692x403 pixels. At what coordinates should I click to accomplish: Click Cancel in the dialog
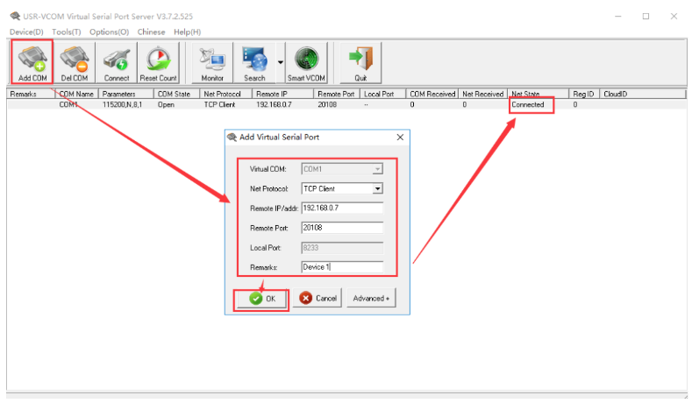tap(317, 299)
